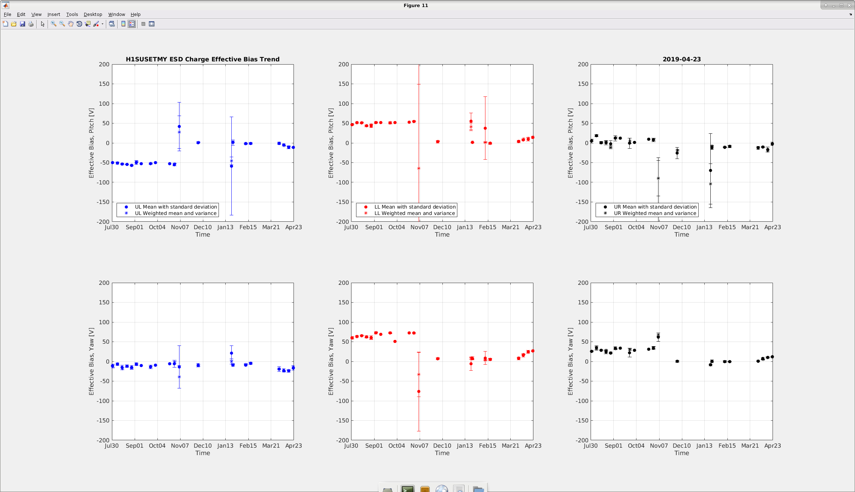Click the dock figure arrow at menu bar right
Image resolution: width=855 pixels, height=492 pixels.
tap(850, 15)
